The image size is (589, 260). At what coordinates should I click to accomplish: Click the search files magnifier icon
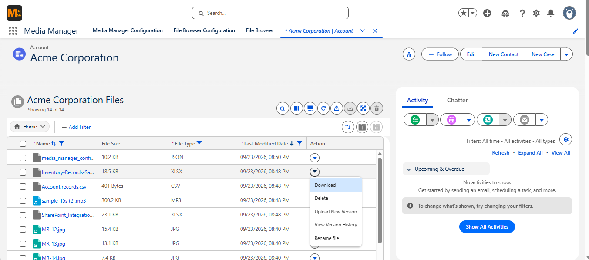[x=283, y=108]
